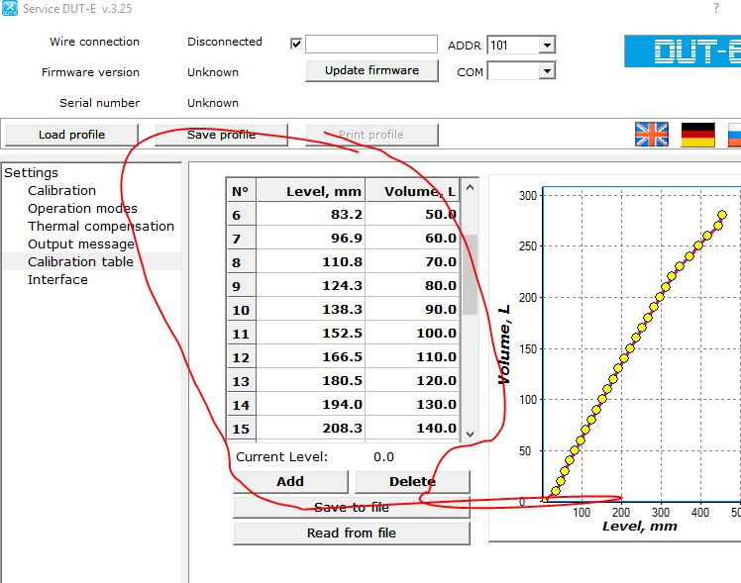Click Read from file button
Screen dimensions: 741x583
(351, 534)
